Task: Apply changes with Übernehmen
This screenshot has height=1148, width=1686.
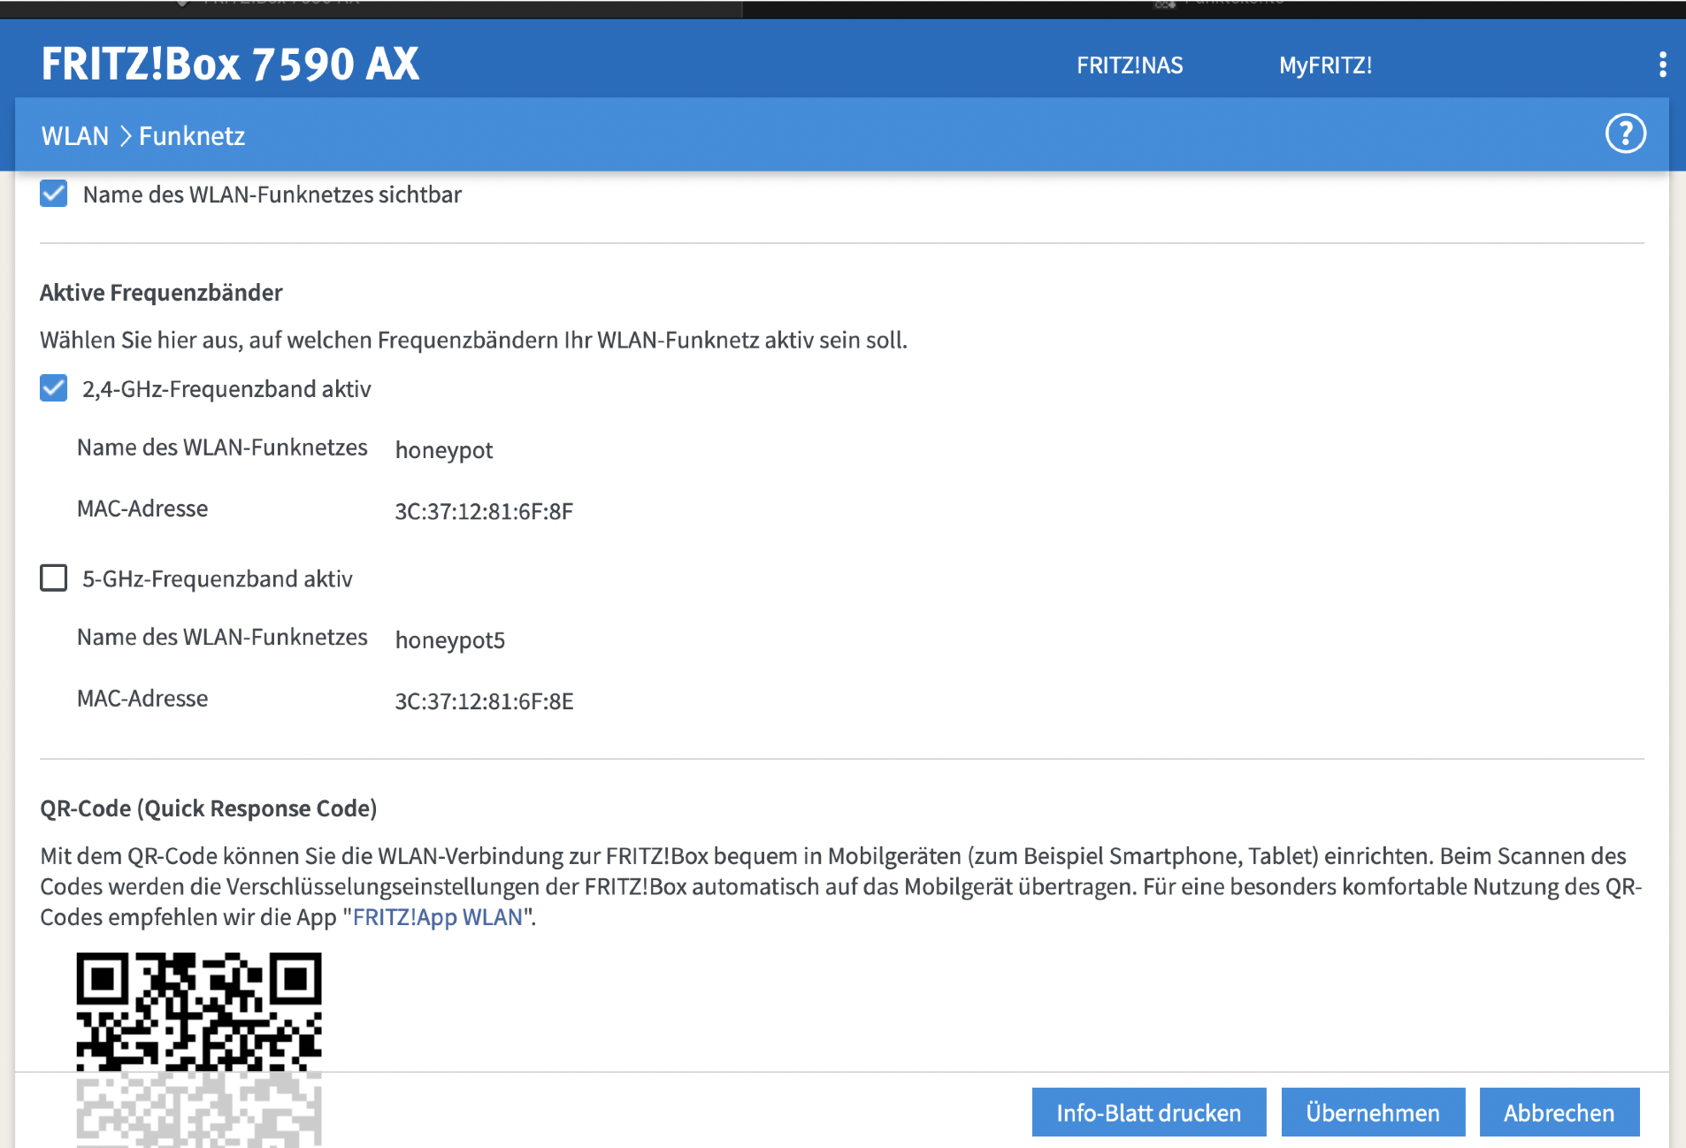Action: click(x=1373, y=1113)
